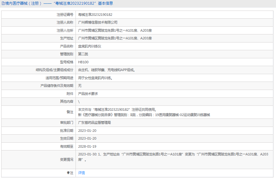Click the header title 境内医疗器械（注册）基本信息
The image size is (276, 179).
click(x=59, y=3)
